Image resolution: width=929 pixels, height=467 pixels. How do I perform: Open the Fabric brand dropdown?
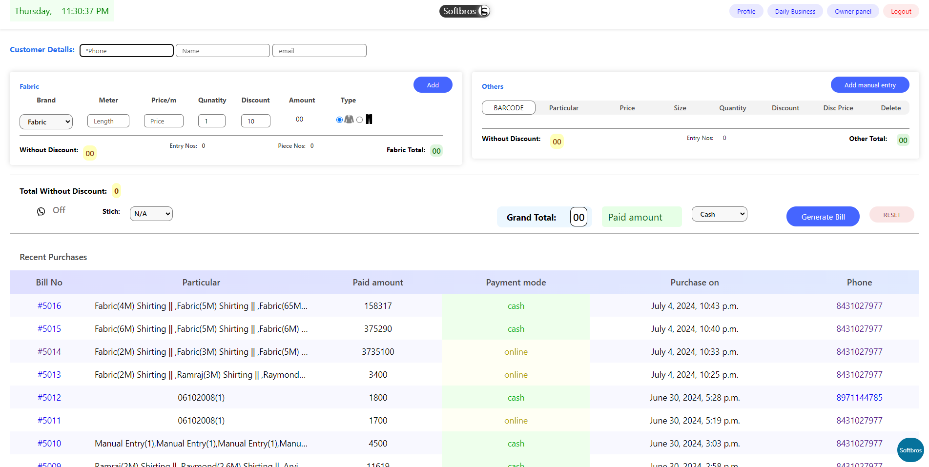[46, 122]
